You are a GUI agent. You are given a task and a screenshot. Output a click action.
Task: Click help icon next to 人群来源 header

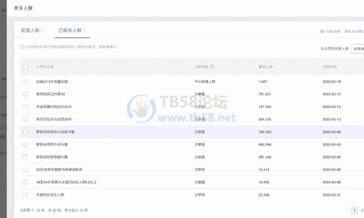coord(212,67)
